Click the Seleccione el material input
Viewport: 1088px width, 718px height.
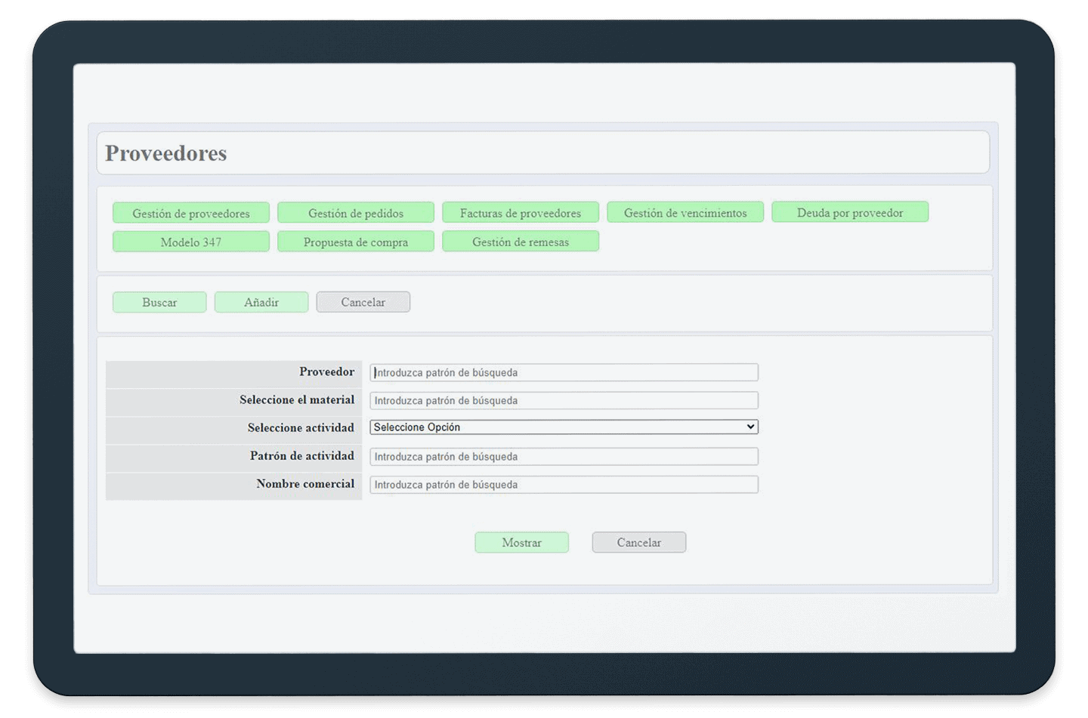click(564, 400)
